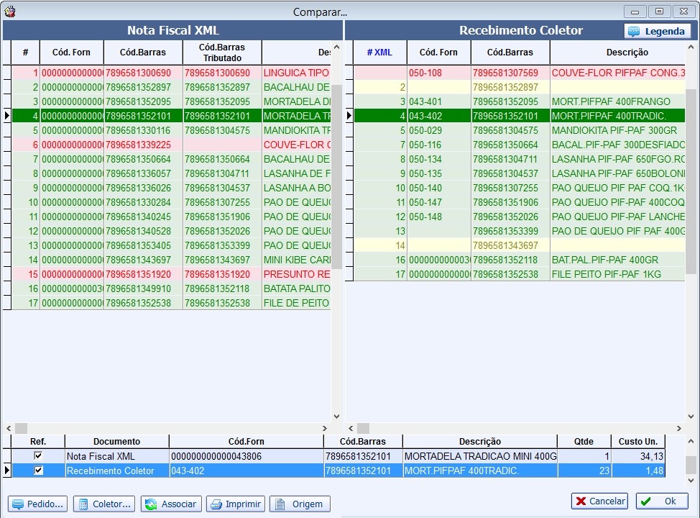Image resolution: width=700 pixels, height=518 pixels.
Task: Click the Descrição header in bottom grid
Action: [479, 442]
